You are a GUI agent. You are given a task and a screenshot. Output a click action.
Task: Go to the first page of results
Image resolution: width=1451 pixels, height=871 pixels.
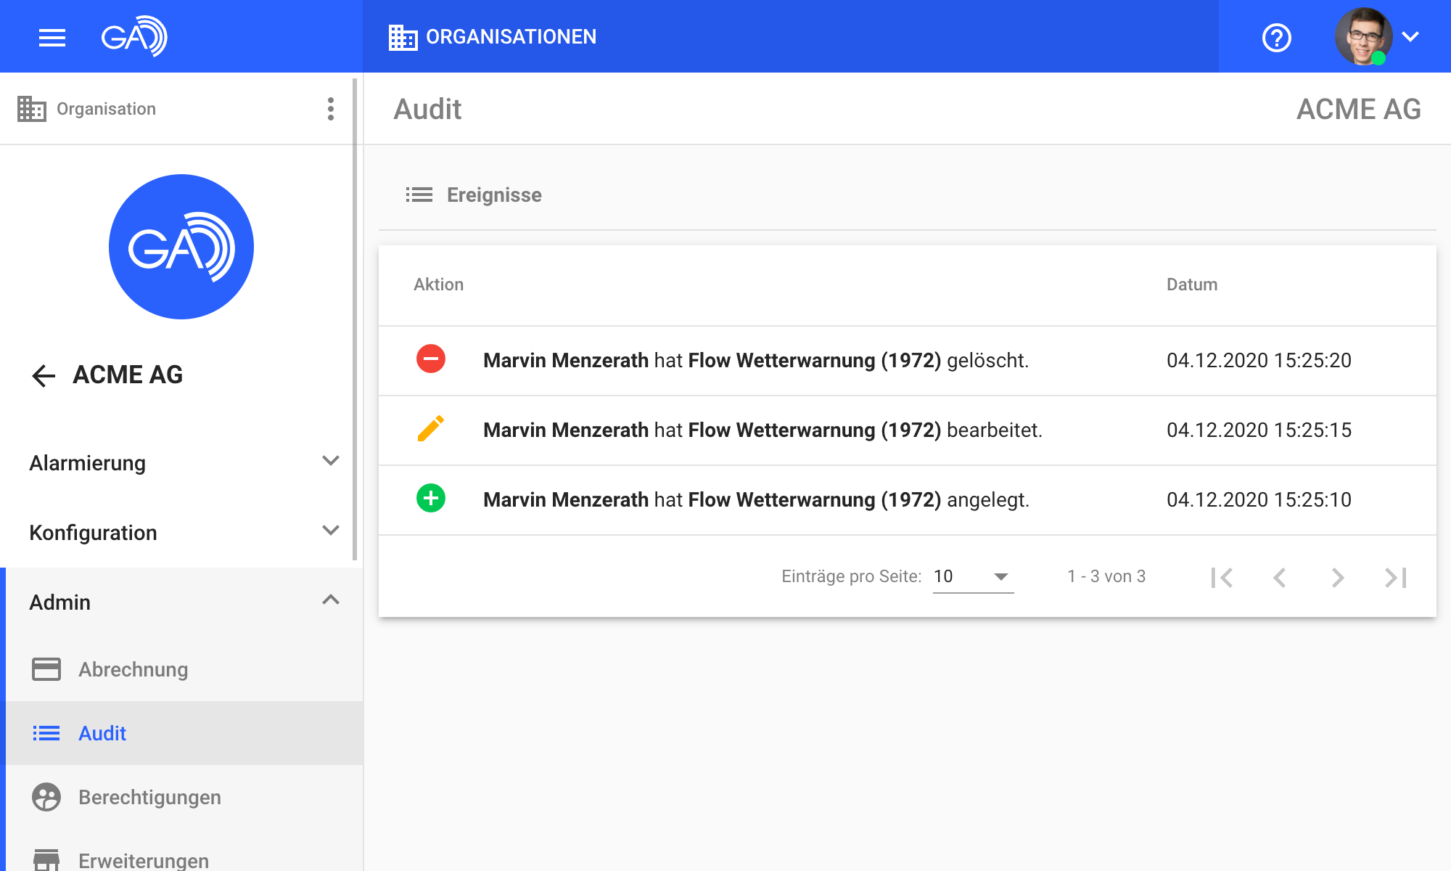point(1222,577)
